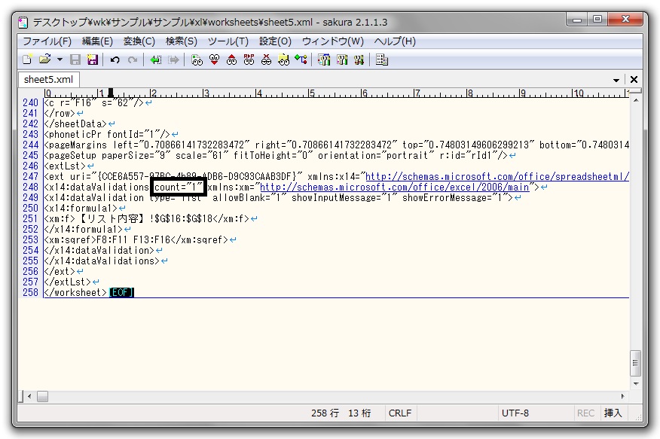
Task: Undo the last edit
Action: pyautogui.click(x=115, y=59)
